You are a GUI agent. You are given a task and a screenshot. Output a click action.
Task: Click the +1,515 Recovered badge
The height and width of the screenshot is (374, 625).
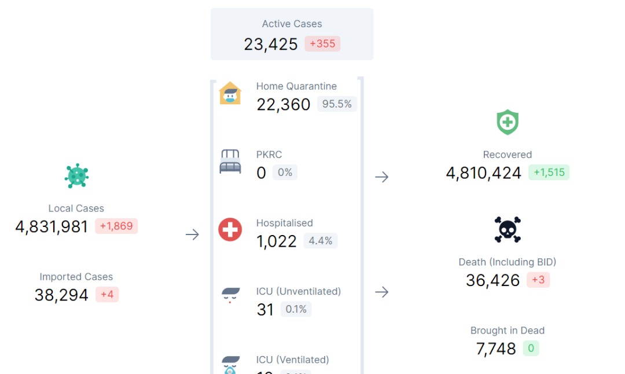[549, 173]
